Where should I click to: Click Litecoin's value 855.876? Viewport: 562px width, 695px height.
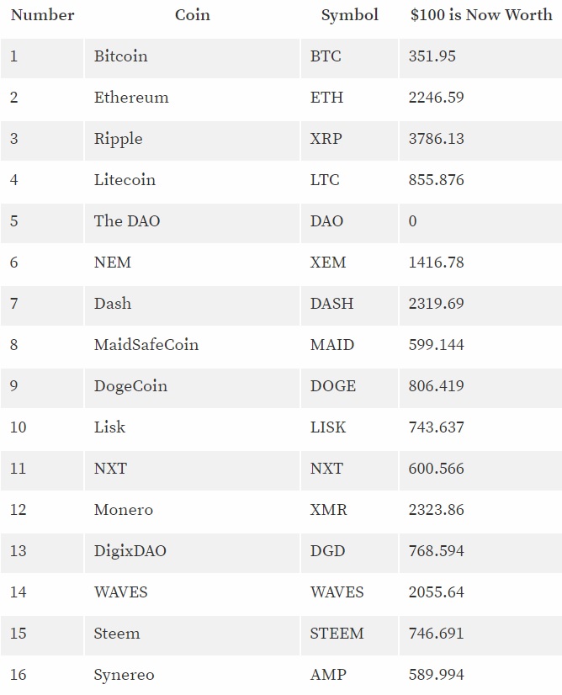point(436,180)
